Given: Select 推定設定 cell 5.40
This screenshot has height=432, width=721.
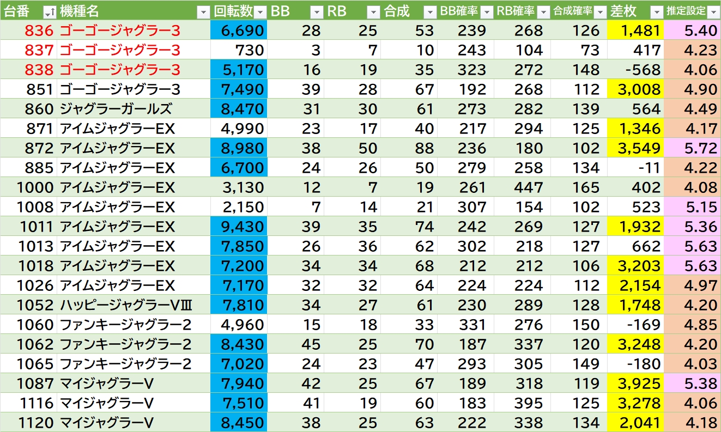Looking at the screenshot, I should pos(692,31).
